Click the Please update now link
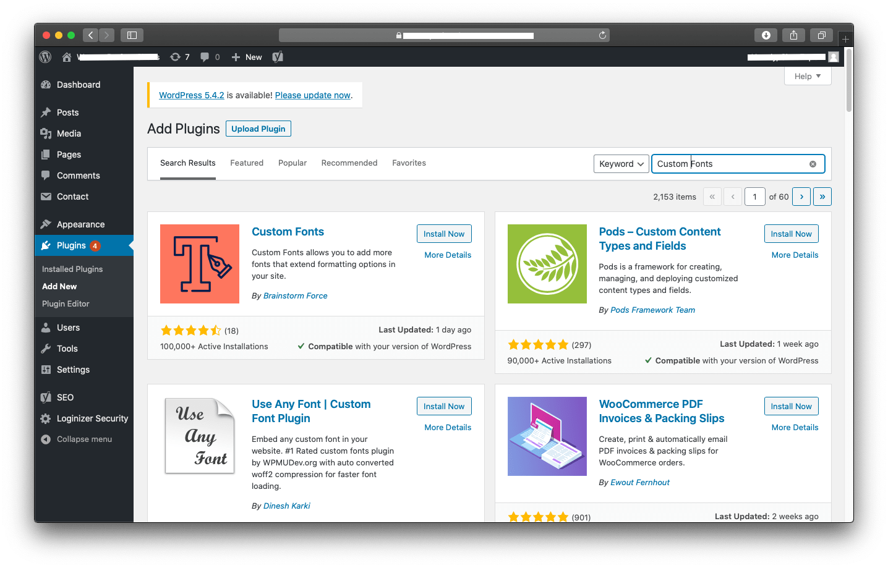The width and height of the screenshot is (888, 568). click(313, 95)
